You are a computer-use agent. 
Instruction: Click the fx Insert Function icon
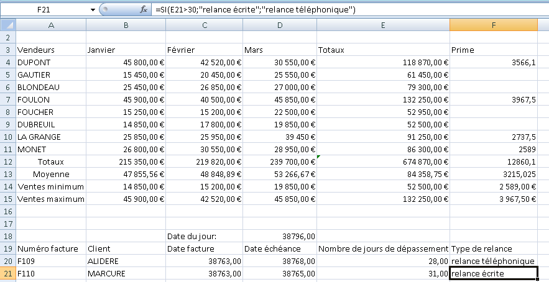(144, 10)
